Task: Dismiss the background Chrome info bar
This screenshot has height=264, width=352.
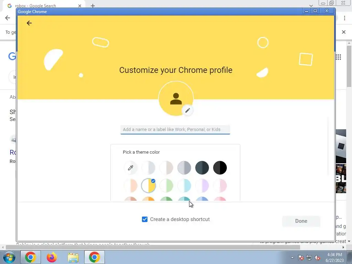Action: click(x=344, y=32)
